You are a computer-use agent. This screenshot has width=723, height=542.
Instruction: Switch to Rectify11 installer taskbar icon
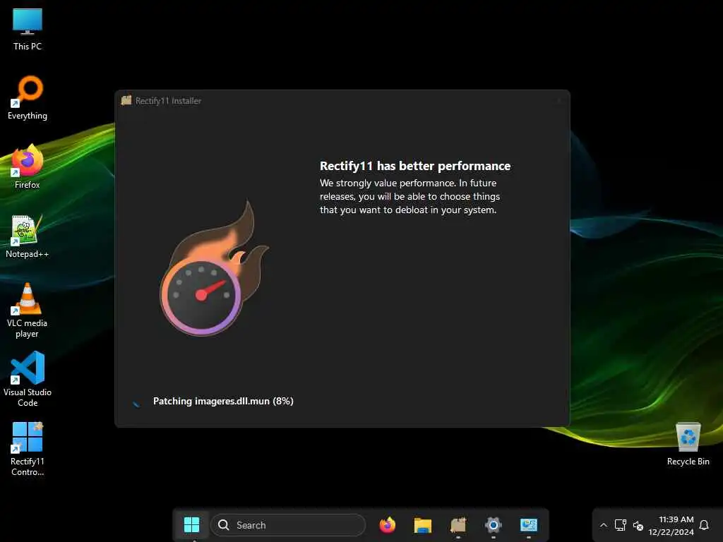click(458, 525)
